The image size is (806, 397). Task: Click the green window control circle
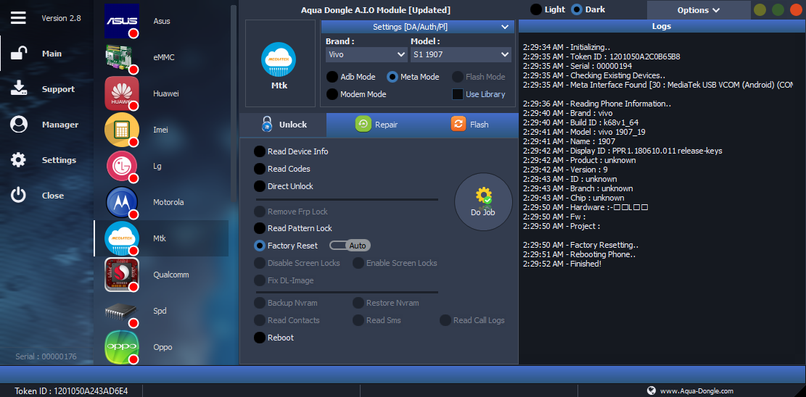[778, 9]
